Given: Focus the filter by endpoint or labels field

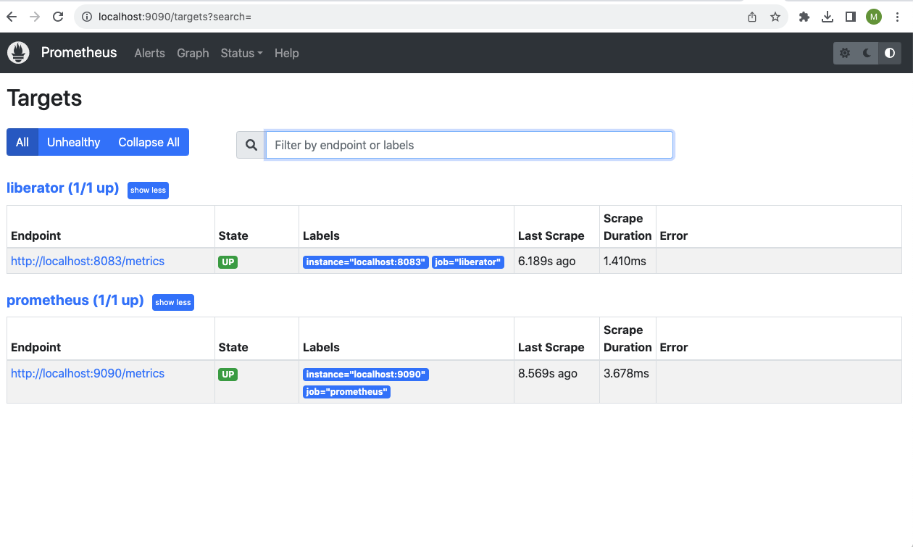Looking at the screenshot, I should pyautogui.click(x=470, y=145).
